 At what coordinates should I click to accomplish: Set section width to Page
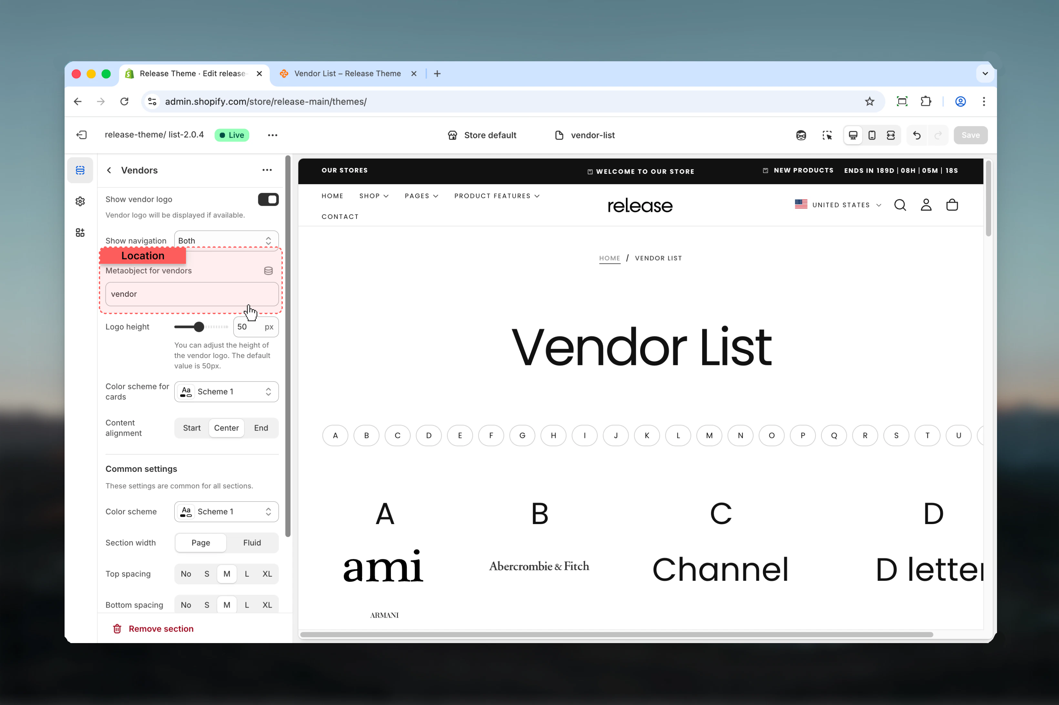click(x=201, y=543)
